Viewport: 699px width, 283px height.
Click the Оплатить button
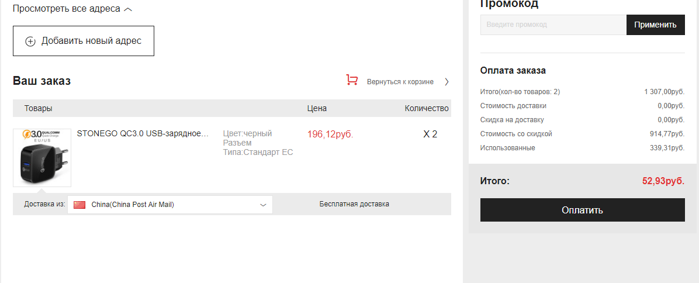tap(582, 210)
